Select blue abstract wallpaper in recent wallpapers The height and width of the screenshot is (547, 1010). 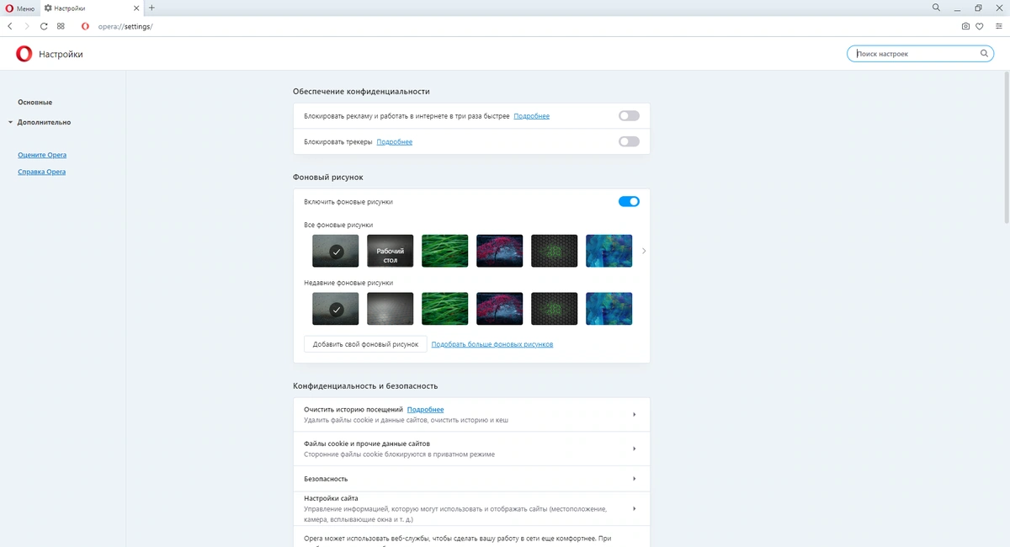pyautogui.click(x=609, y=309)
